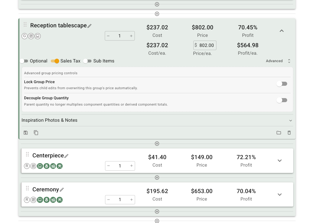Image resolution: width=314 pixels, height=223 pixels.
Task: Open the green image icon on Ceremony
Action: [40, 200]
